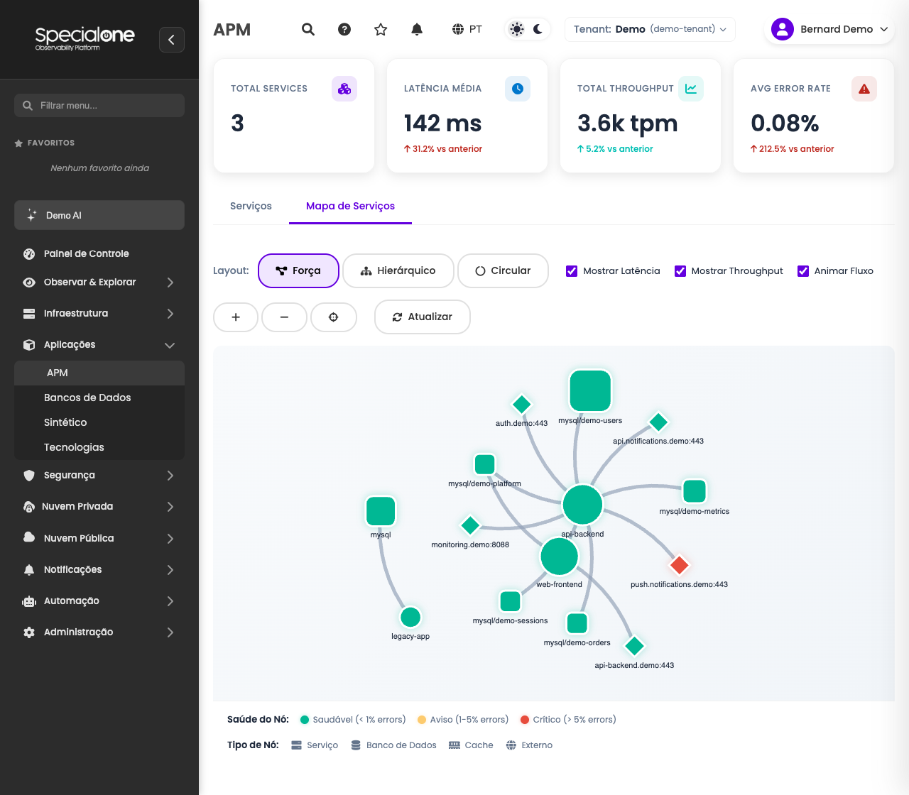The image size is (909, 795).
Task: Collapse the Aplicações menu
Action: coord(99,344)
